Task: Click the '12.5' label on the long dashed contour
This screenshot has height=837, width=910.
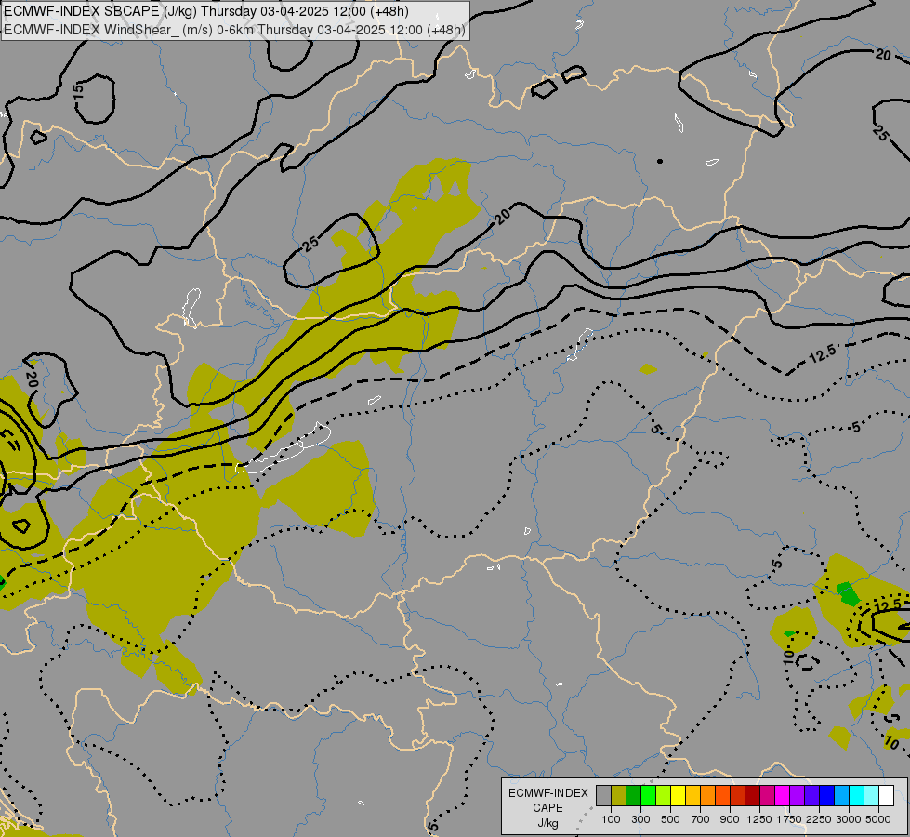Action: pos(823,353)
